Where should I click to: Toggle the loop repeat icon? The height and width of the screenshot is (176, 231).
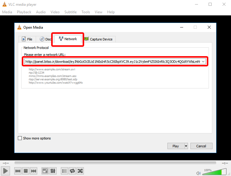tap(72, 171)
